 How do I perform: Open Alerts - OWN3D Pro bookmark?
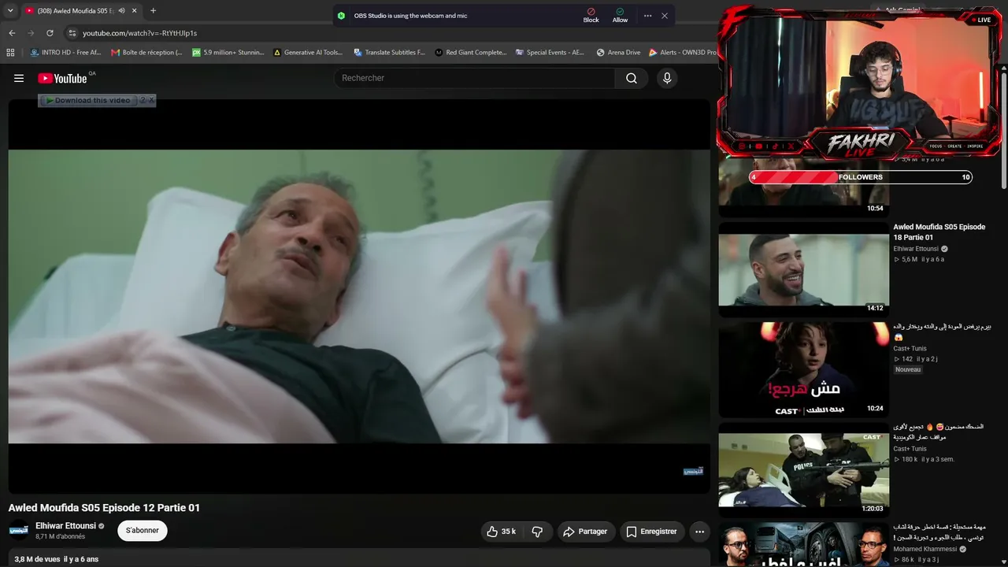pyautogui.click(x=683, y=53)
